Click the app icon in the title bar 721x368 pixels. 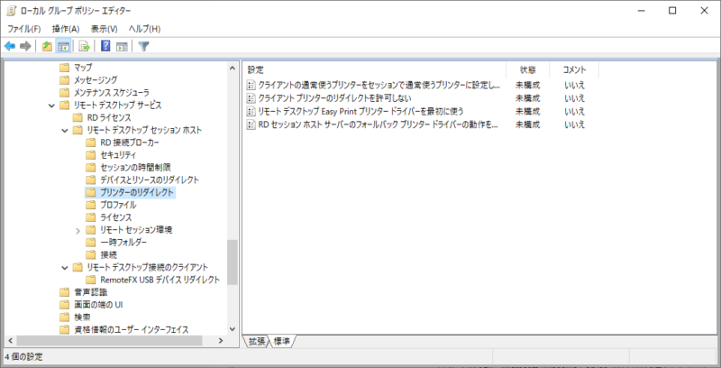click(x=11, y=11)
